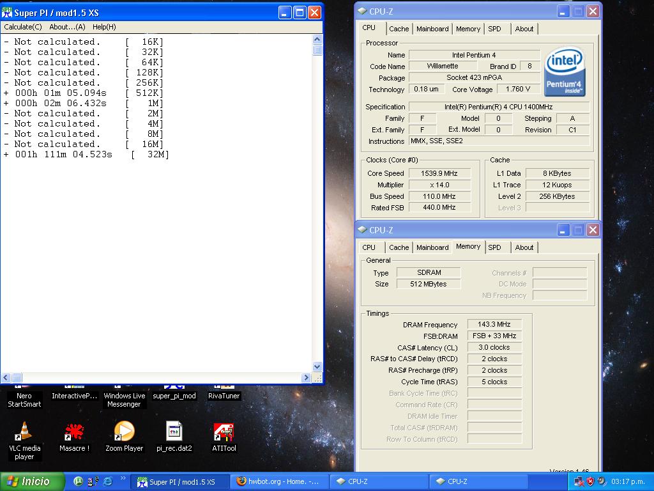Click the 32M result line 111m 04.523s
The width and height of the screenshot is (654, 491).
[86, 155]
